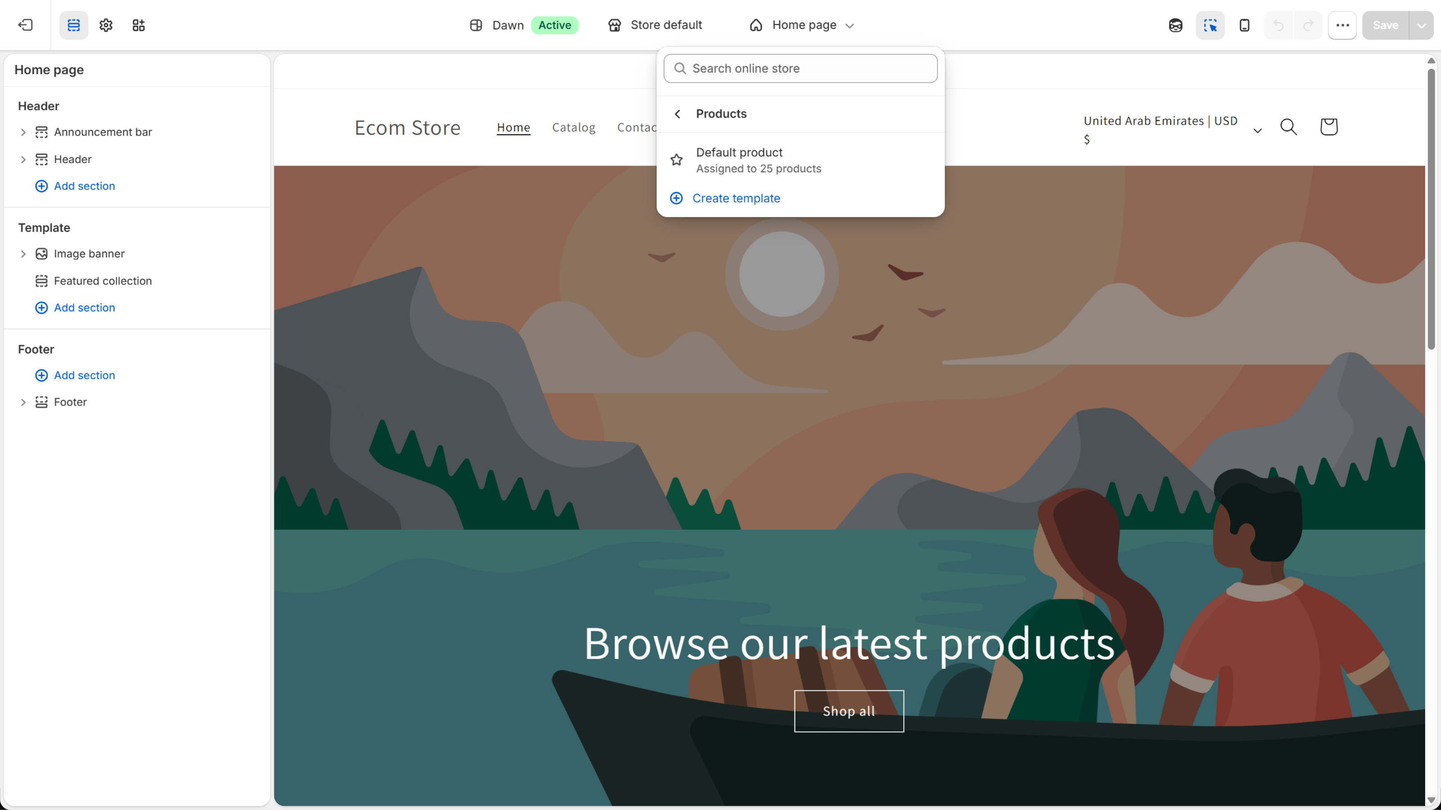This screenshot has width=1441, height=810.
Task: Open the Sidekick assistant face icon
Action: coord(1175,25)
